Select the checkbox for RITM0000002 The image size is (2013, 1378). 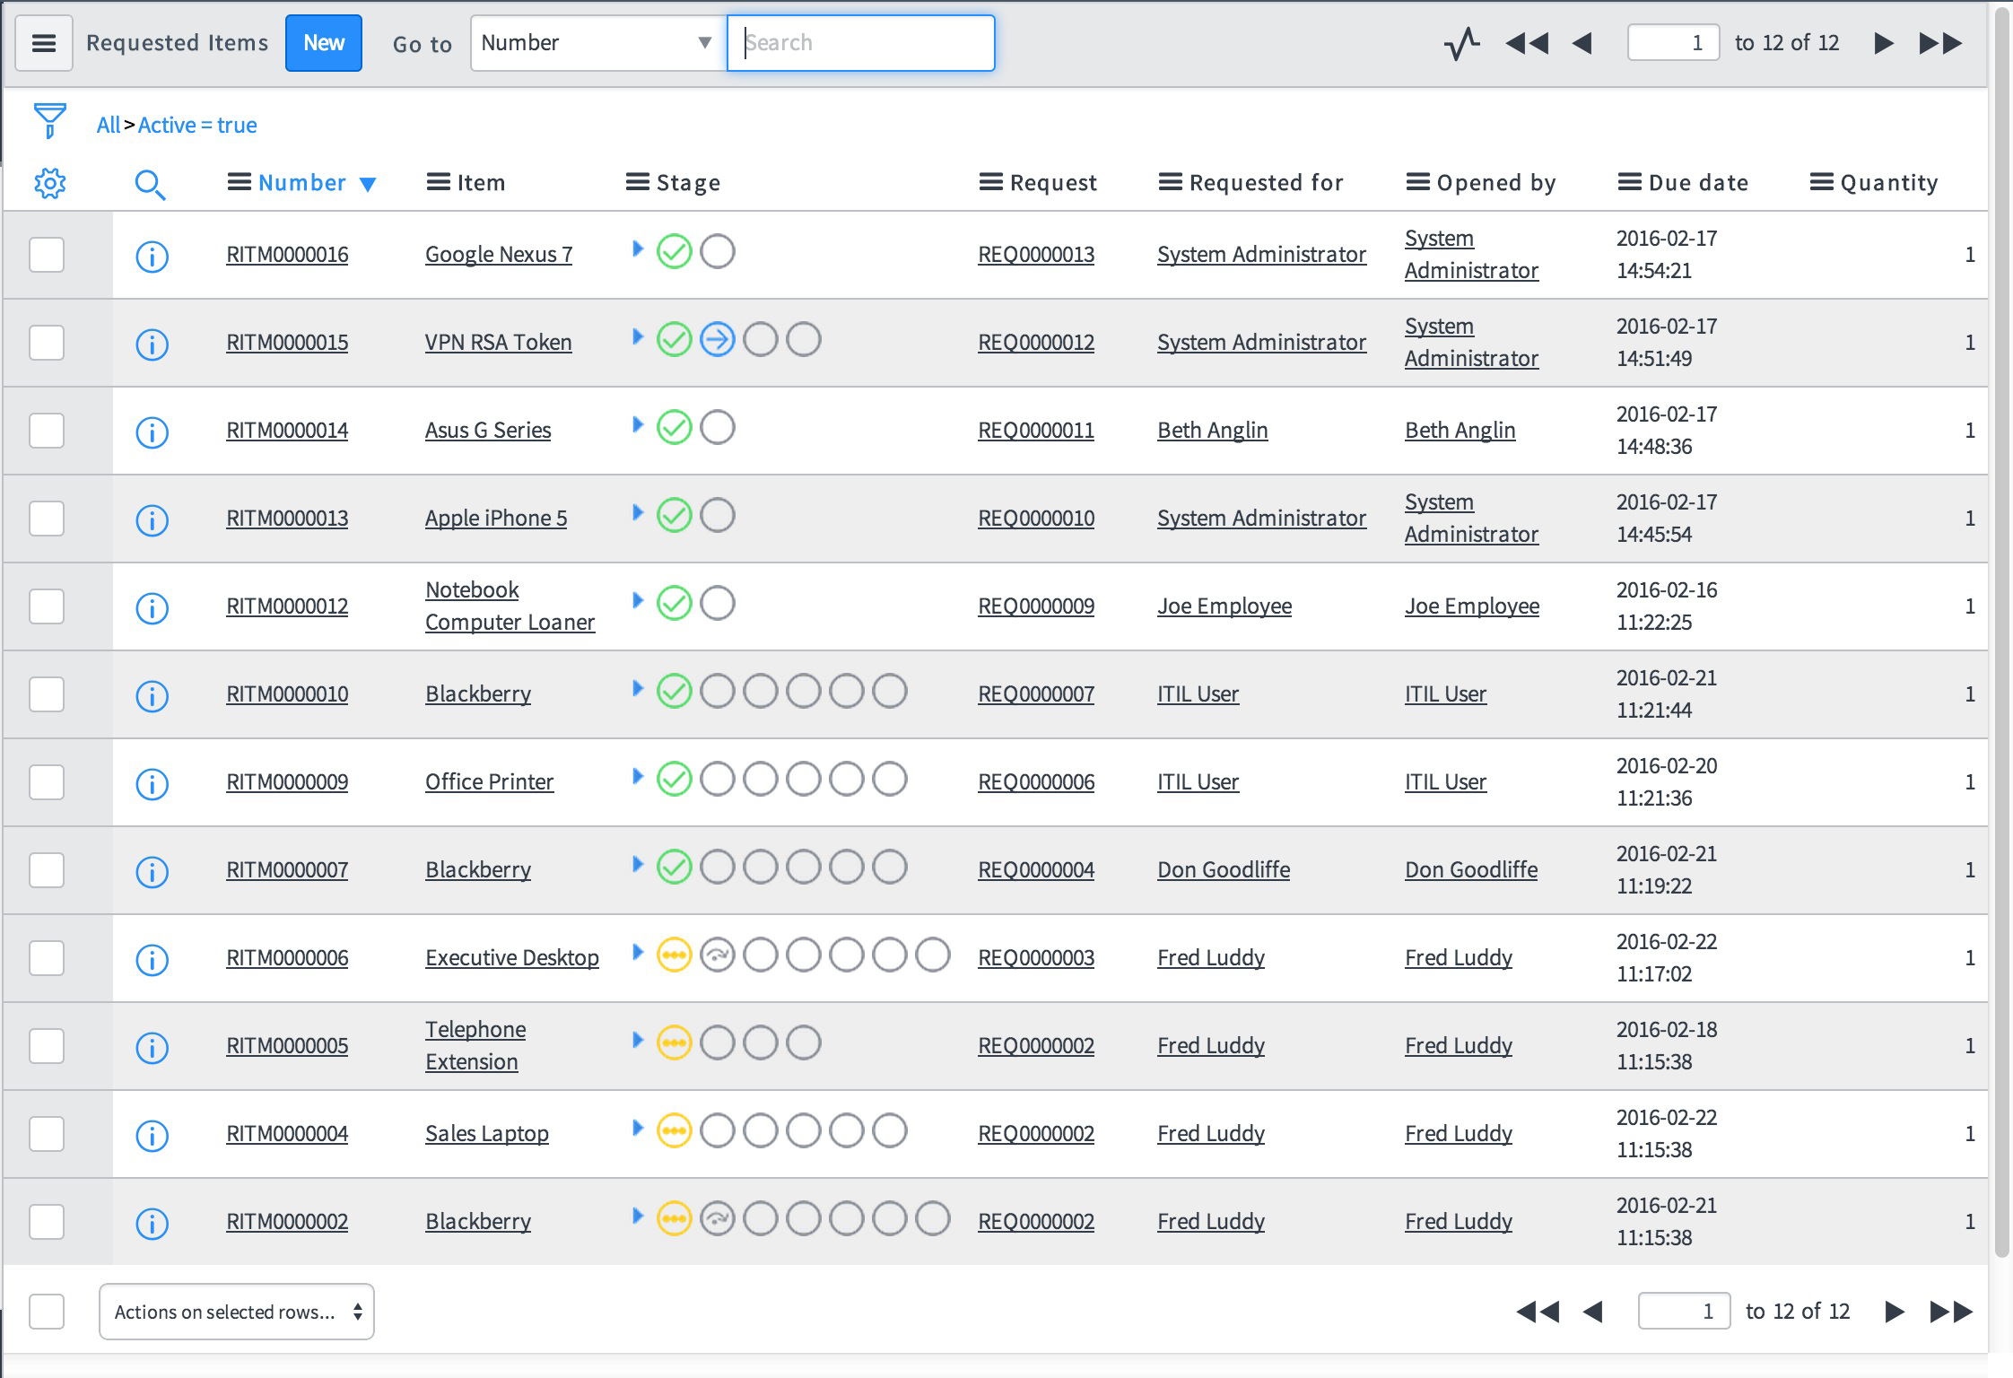pyautogui.click(x=47, y=1222)
